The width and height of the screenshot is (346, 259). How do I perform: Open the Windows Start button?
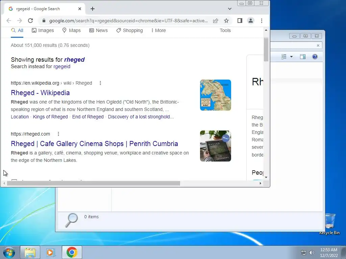pos(9,252)
